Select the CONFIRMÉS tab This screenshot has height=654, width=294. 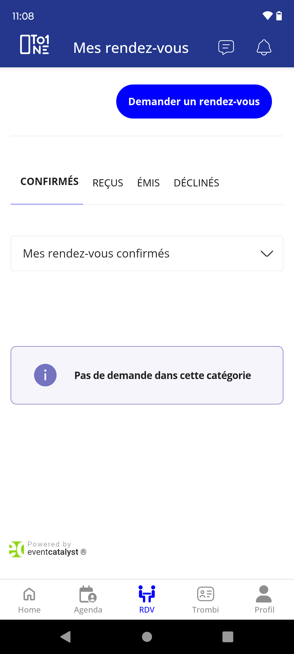point(50,181)
